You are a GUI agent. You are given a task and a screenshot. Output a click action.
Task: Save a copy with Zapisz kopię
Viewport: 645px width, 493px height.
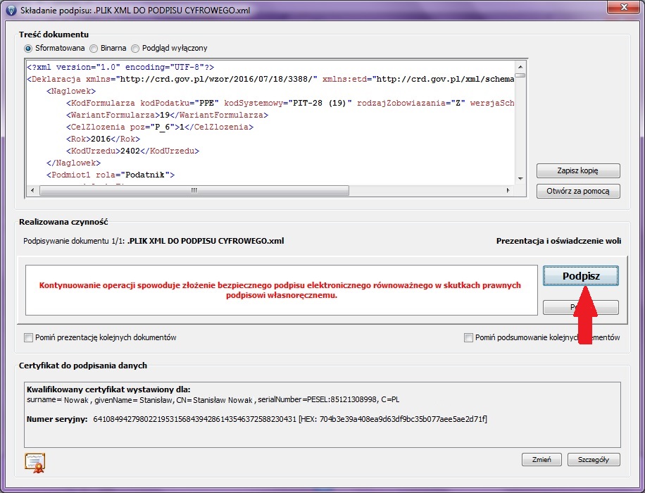coord(578,170)
